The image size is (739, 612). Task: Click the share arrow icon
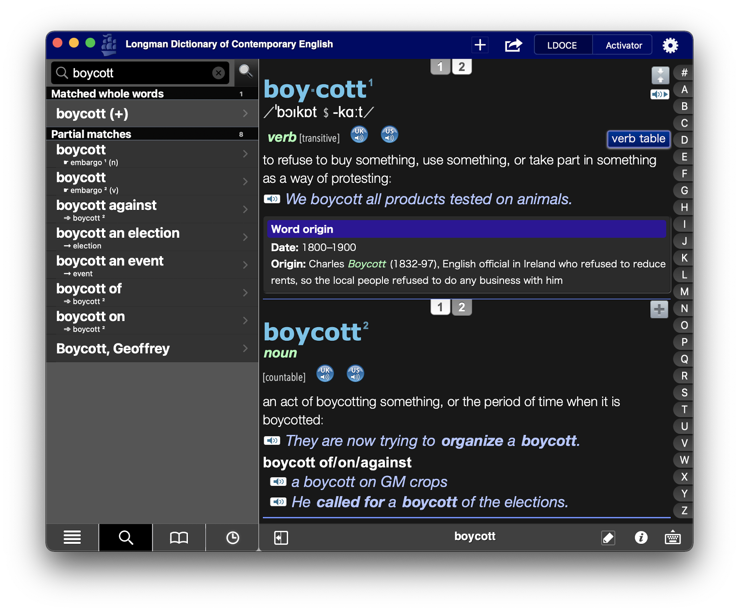click(513, 45)
